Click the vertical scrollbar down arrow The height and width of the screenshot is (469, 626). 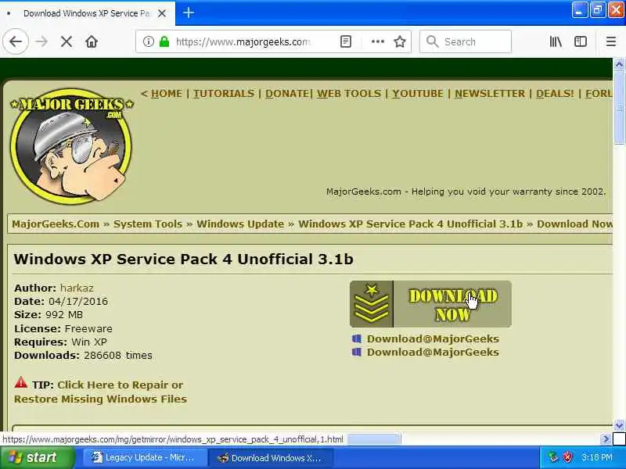(619, 425)
